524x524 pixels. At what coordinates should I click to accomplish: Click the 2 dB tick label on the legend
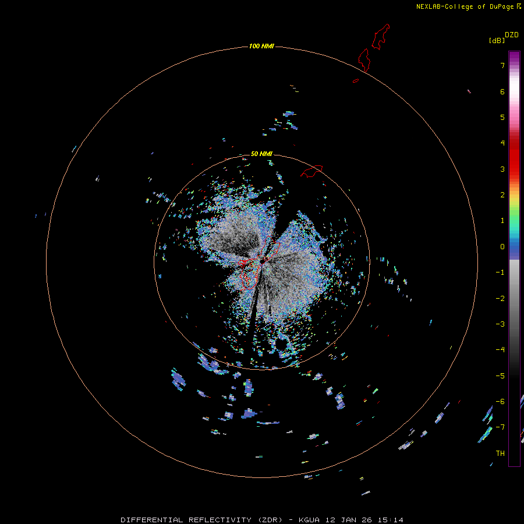(x=502, y=195)
